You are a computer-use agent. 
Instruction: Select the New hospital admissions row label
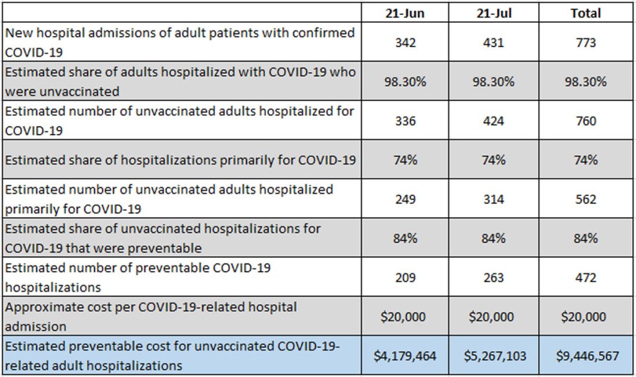(181, 42)
